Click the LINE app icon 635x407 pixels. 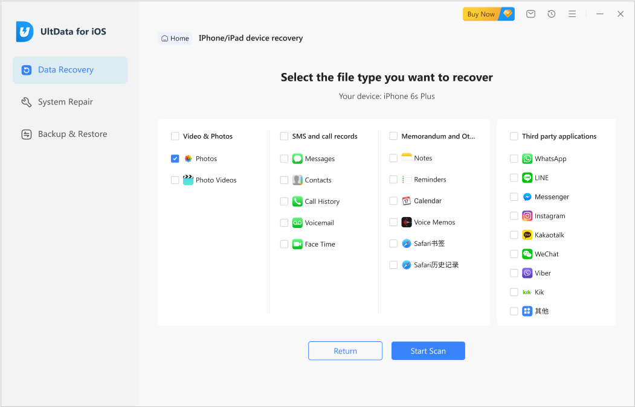[527, 177]
